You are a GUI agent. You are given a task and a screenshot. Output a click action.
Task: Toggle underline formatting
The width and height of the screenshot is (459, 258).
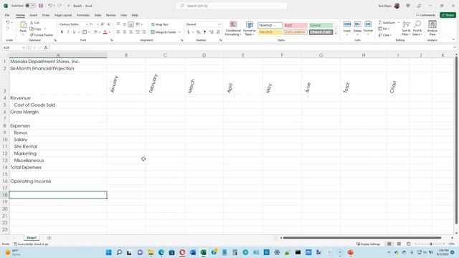coord(74,32)
